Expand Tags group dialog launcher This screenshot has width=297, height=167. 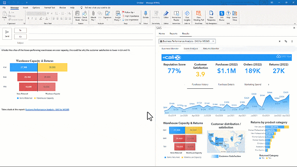pos(140,23)
